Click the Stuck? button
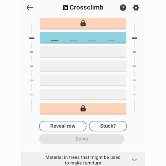 point(108,126)
